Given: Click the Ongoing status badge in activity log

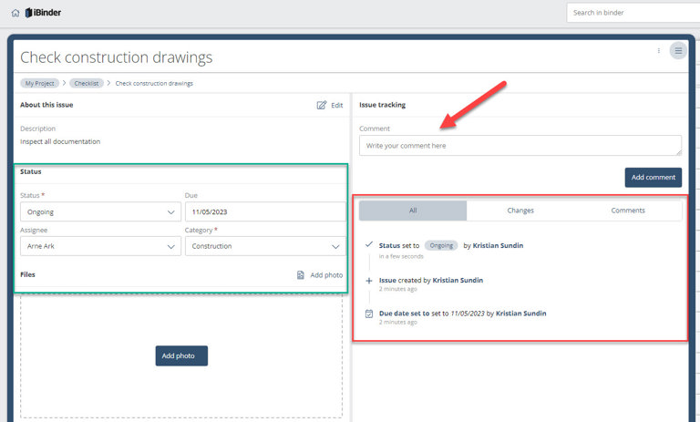Looking at the screenshot, I should click(x=441, y=245).
